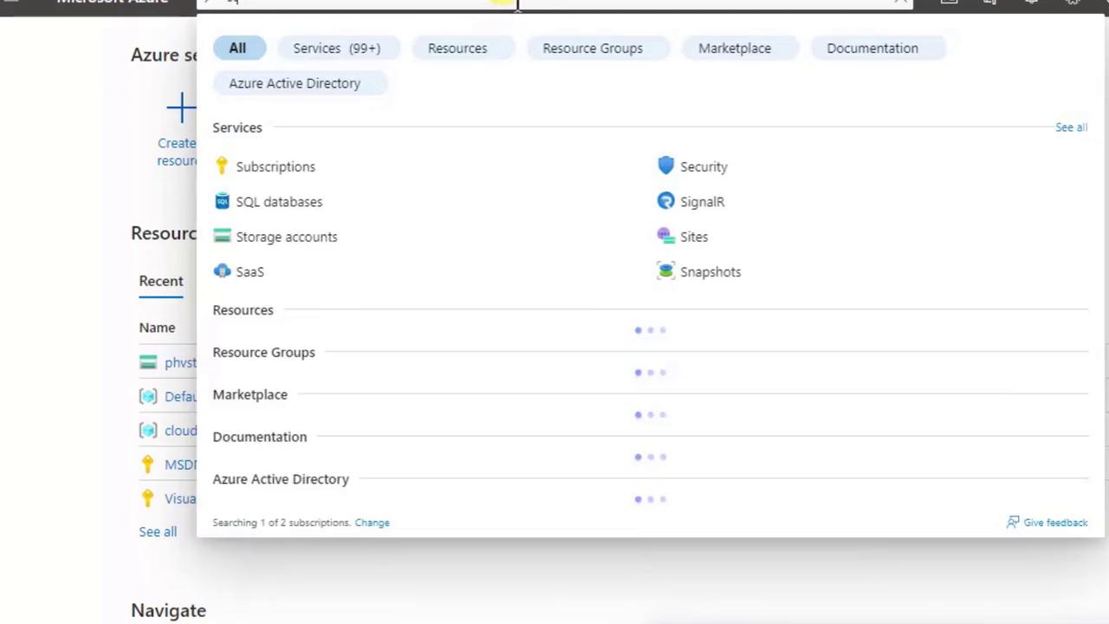
Task: Sort by the Name column header
Action: pyautogui.click(x=157, y=328)
